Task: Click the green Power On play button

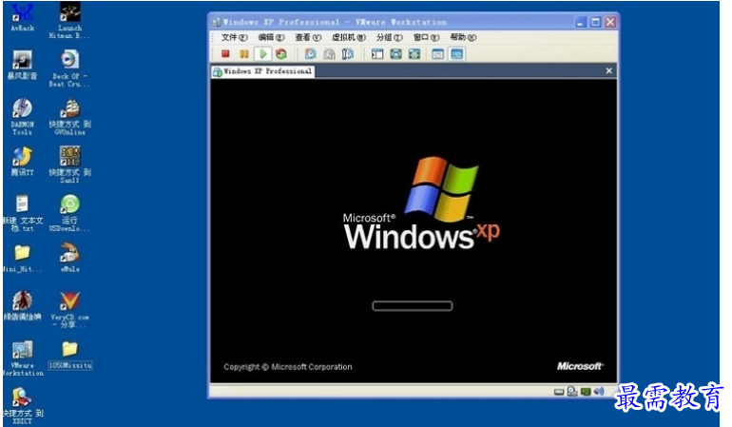Action: (262, 54)
